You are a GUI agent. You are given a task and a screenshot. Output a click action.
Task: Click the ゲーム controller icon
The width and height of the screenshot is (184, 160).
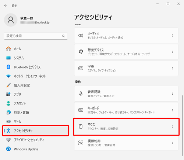(8, 121)
